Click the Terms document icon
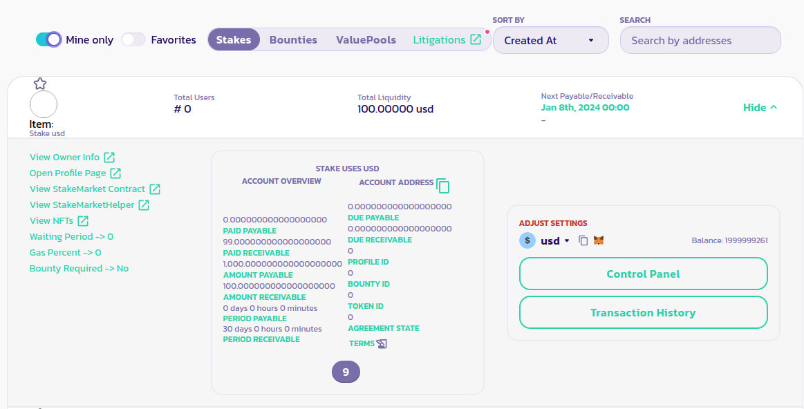 (382, 343)
